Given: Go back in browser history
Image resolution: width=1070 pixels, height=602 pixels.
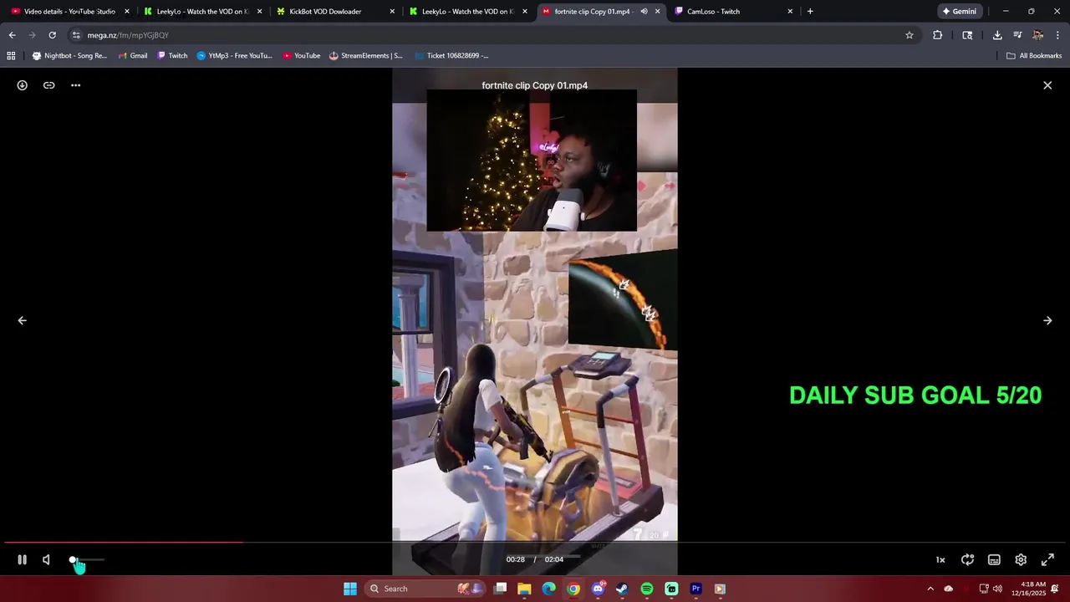Looking at the screenshot, I should (x=12, y=35).
